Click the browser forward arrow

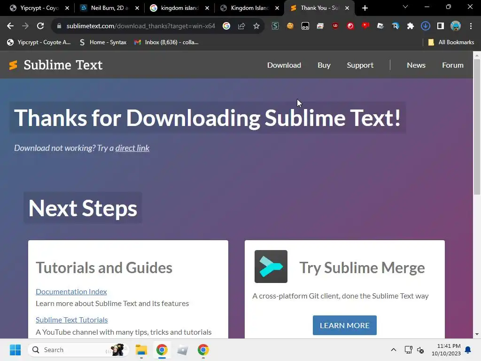pyautogui.click(x=25, y=26)
